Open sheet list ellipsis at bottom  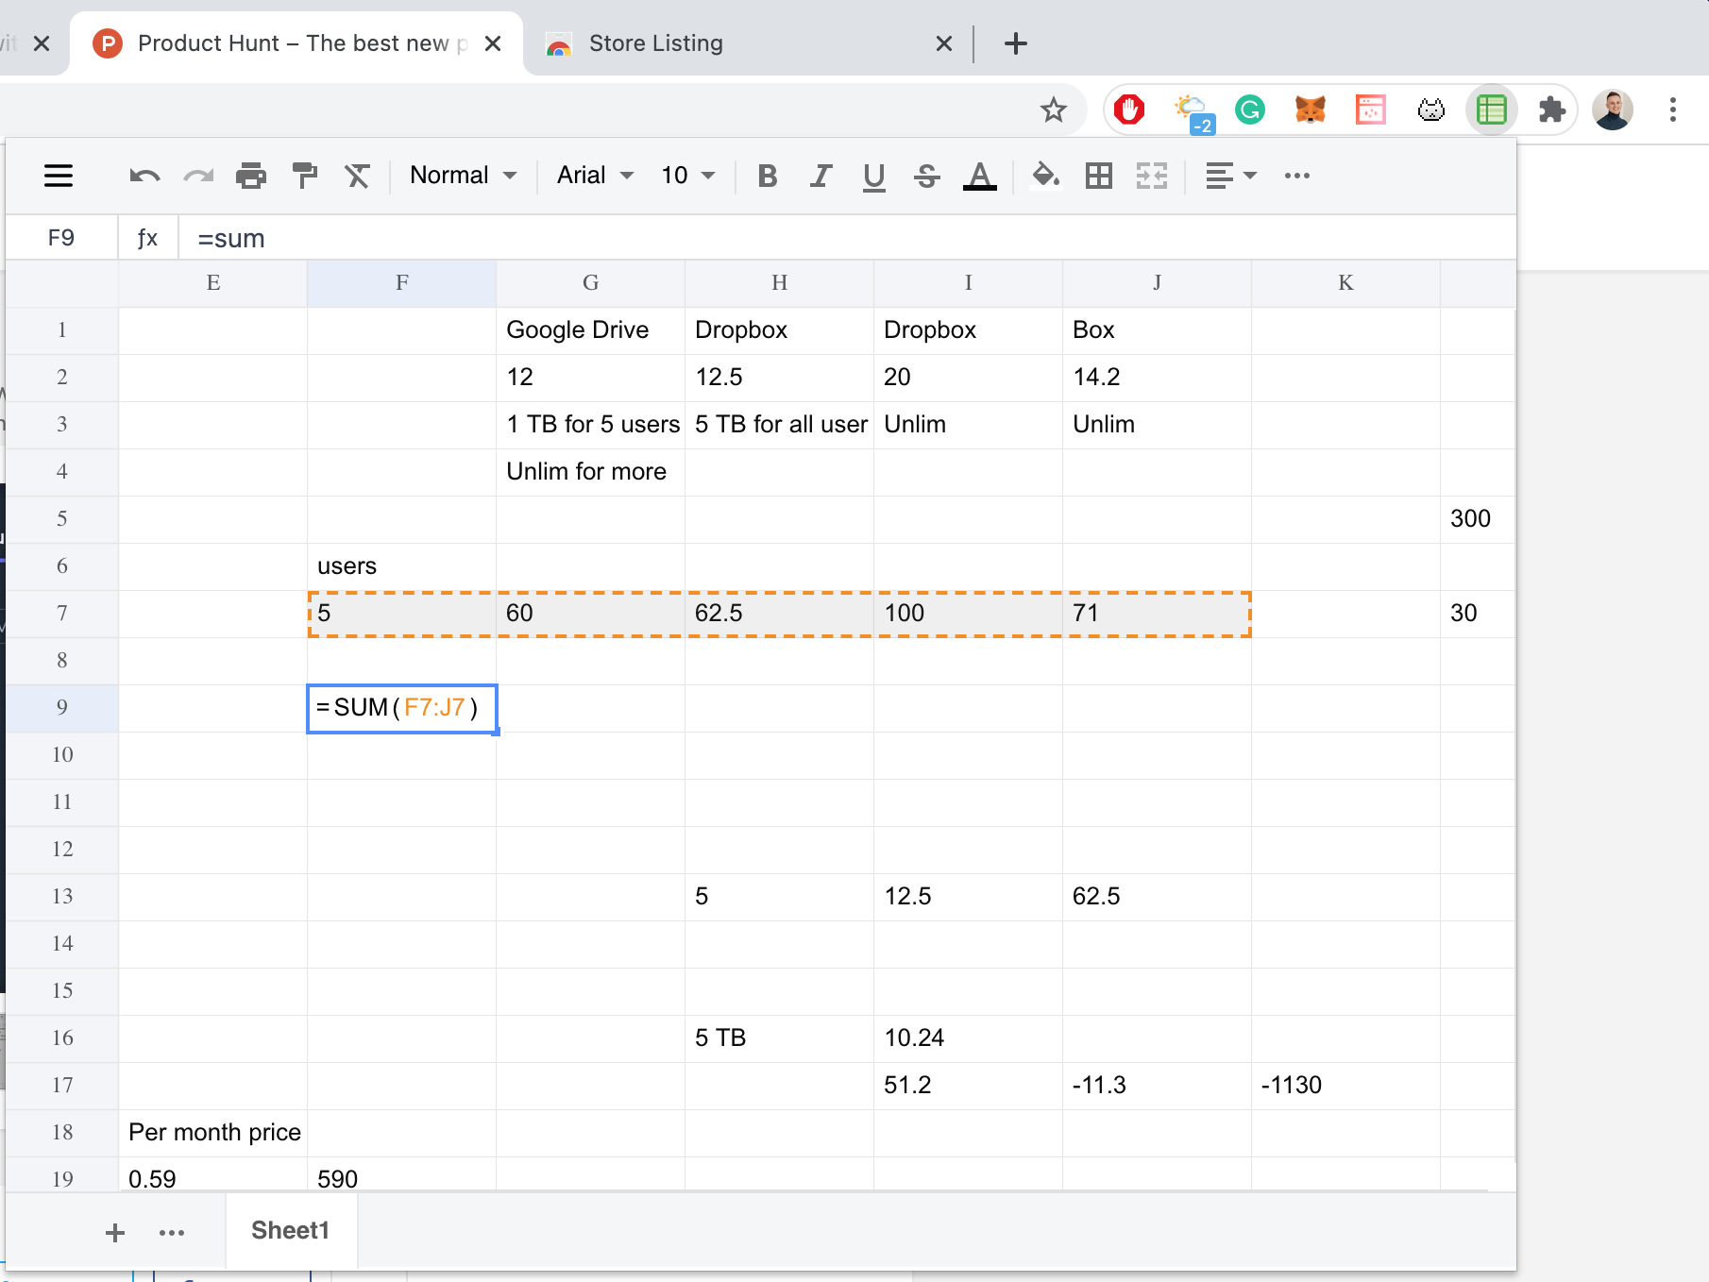click(172, 1232)
